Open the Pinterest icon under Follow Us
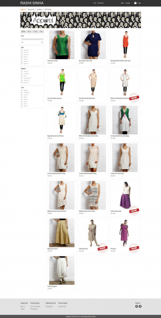The image size is (161, 318). coord(136,306)
